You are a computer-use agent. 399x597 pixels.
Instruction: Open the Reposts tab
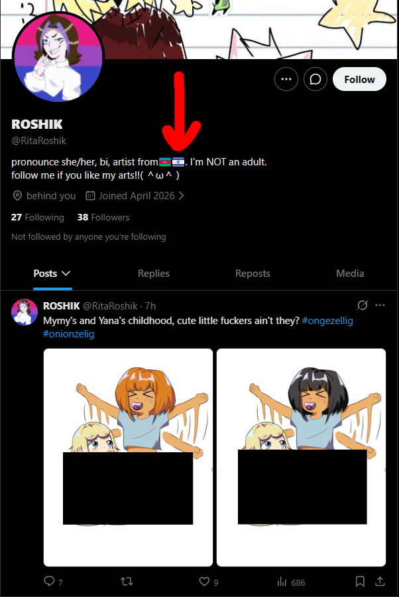point(253,274)
